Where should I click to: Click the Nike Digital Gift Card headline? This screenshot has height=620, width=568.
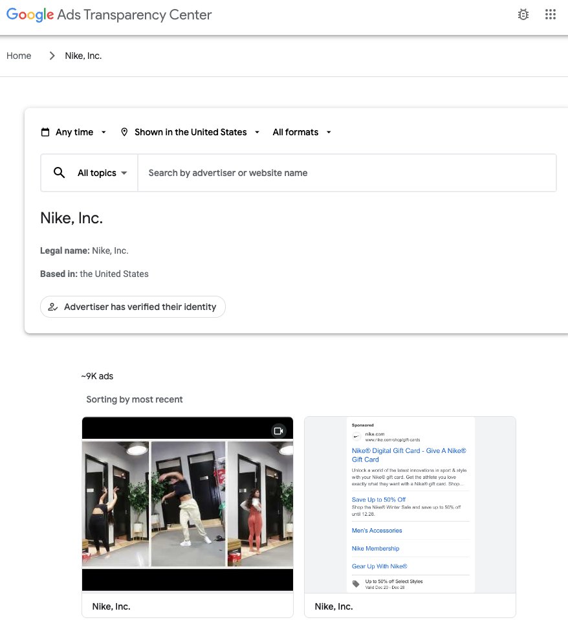pos(409,455)
